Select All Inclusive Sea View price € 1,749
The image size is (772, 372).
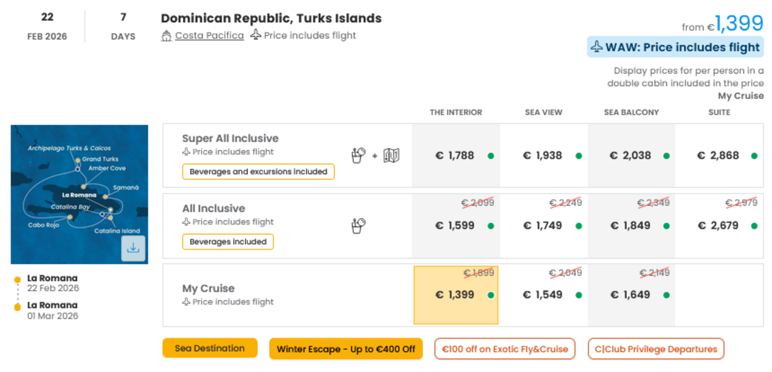click(543, 226)
